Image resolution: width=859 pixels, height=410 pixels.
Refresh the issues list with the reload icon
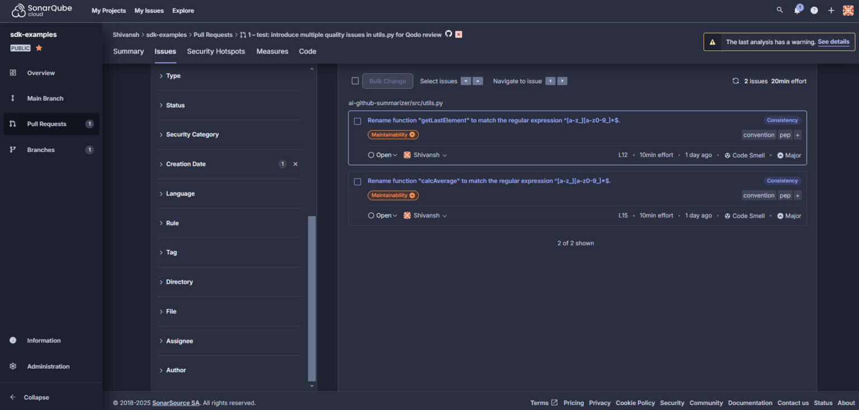tap(736, 80)
